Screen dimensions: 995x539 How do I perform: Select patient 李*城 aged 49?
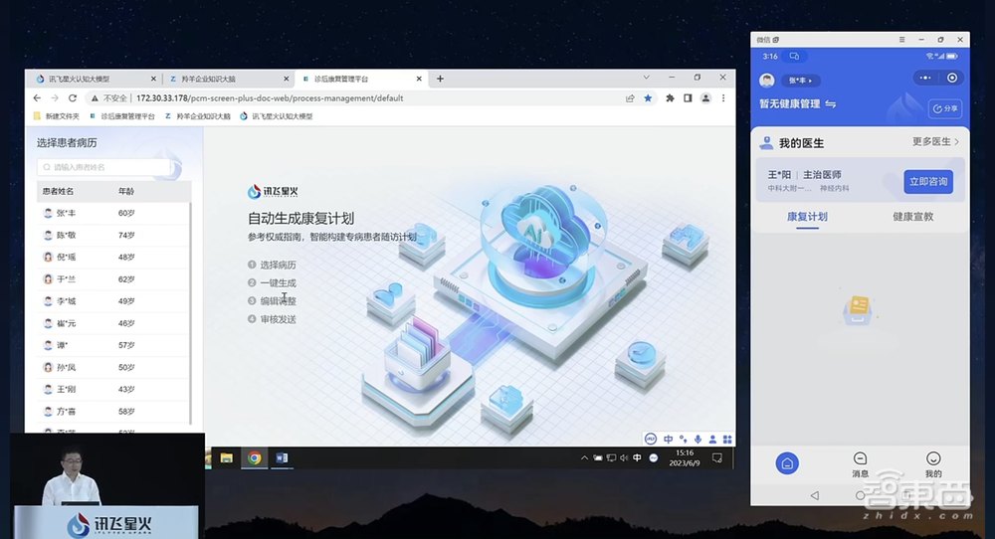[x=113, y=301]
